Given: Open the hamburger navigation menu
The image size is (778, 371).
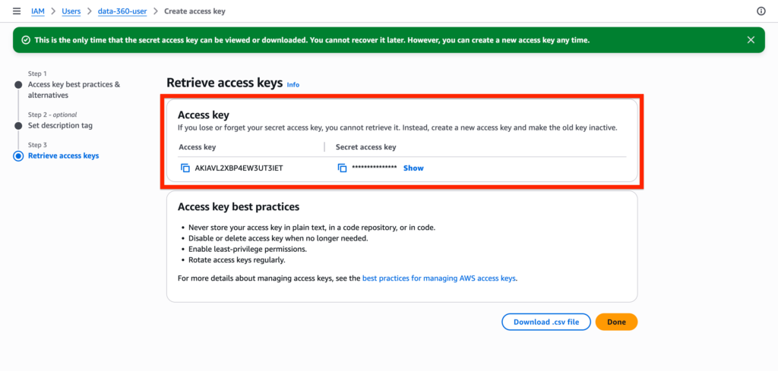Looking at the screenshot, I should 17,11.
